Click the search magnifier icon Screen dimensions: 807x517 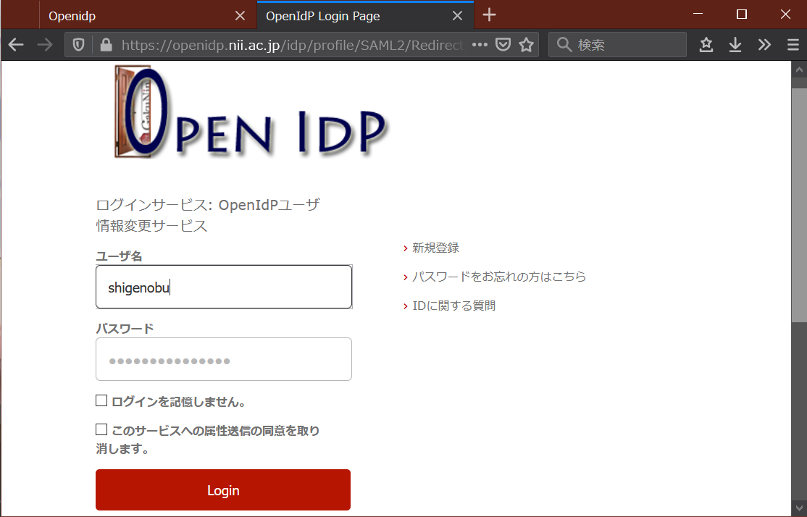(564, 45)
